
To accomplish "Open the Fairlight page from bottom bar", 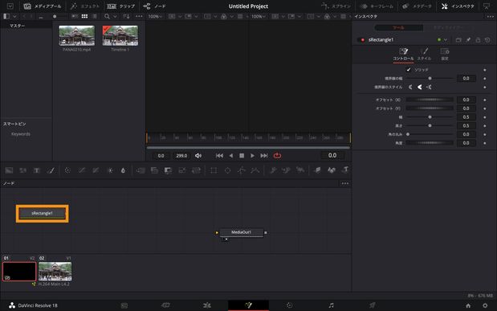I will tap(331, 305).
